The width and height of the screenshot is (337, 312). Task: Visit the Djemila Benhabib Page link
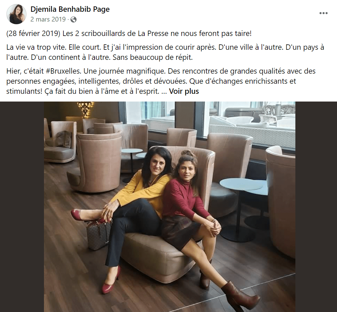(x=70, y=9)
